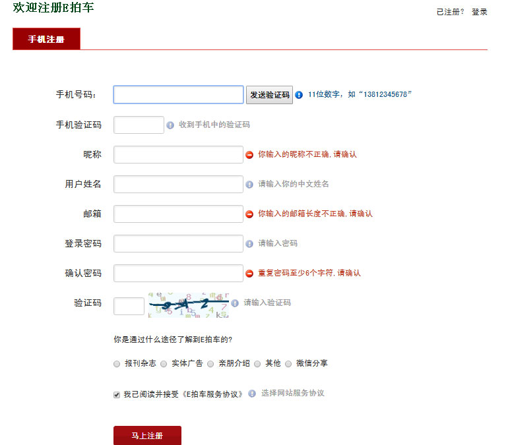
Task: Select the 实体广告 radio option
Action: point(164,364)
